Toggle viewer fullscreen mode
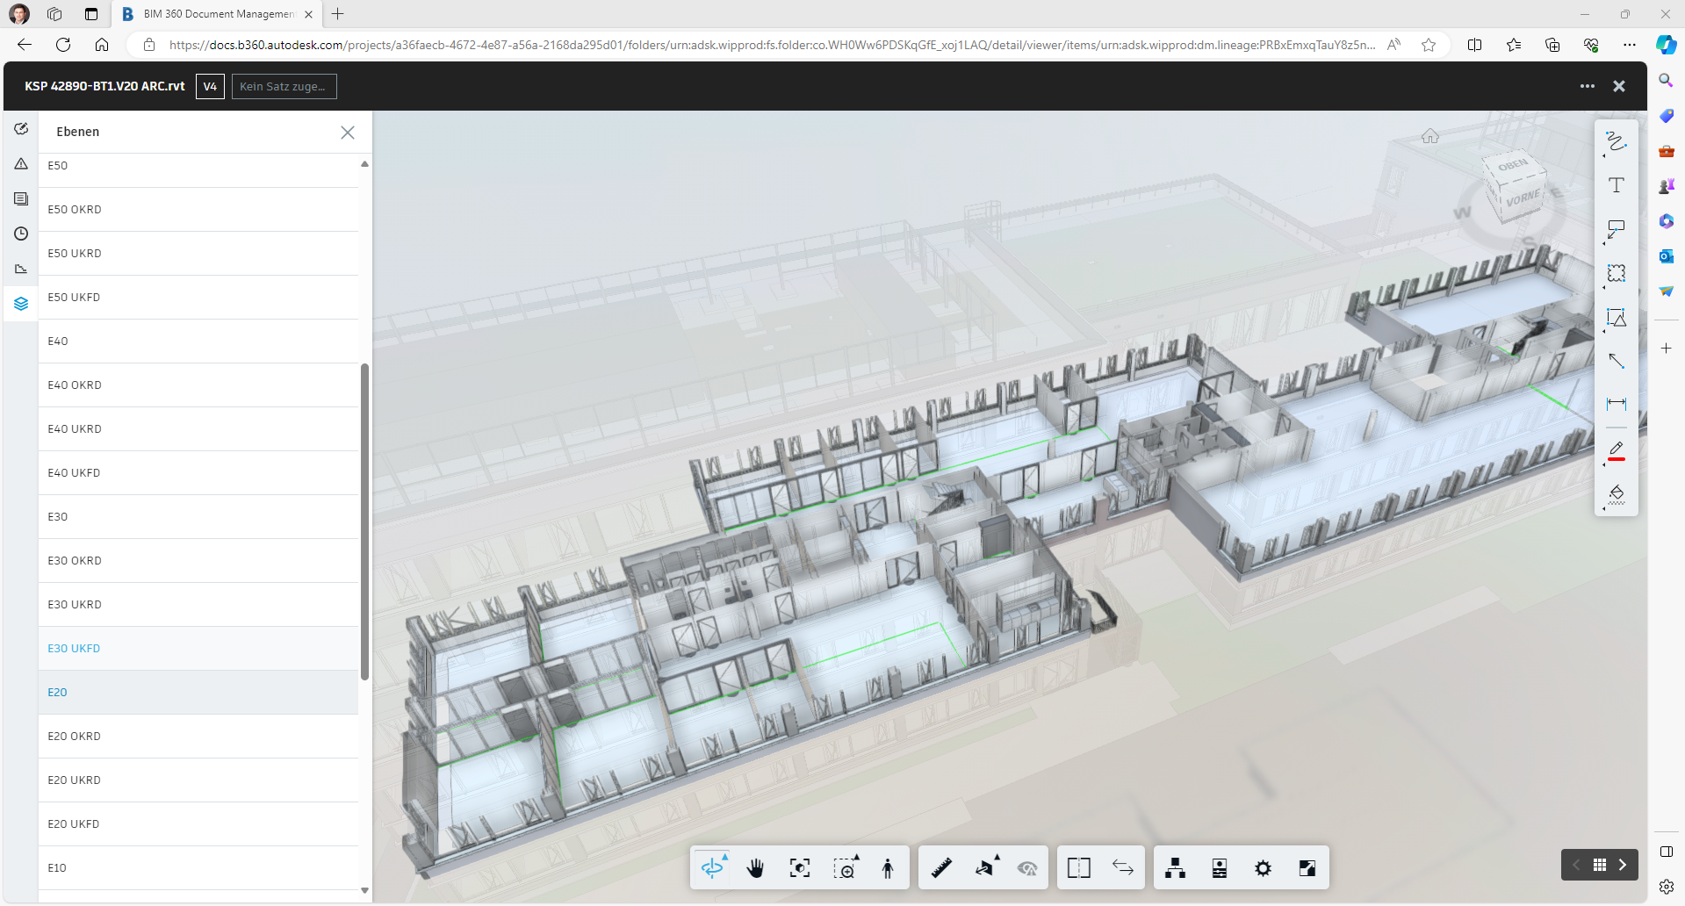This screenshot has width=1685, height=906. 1307,868
